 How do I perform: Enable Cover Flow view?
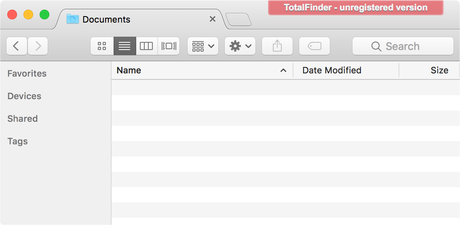(169, 46)
